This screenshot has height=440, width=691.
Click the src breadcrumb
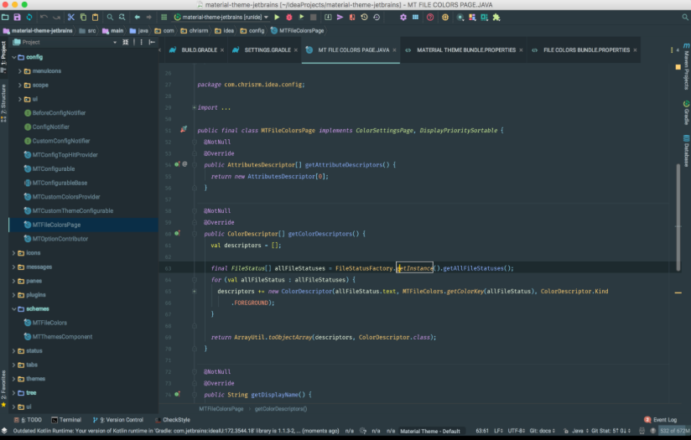(x=88, y=31)
